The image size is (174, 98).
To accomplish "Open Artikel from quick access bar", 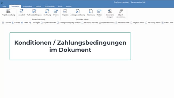I will click(x=25, y=23).
